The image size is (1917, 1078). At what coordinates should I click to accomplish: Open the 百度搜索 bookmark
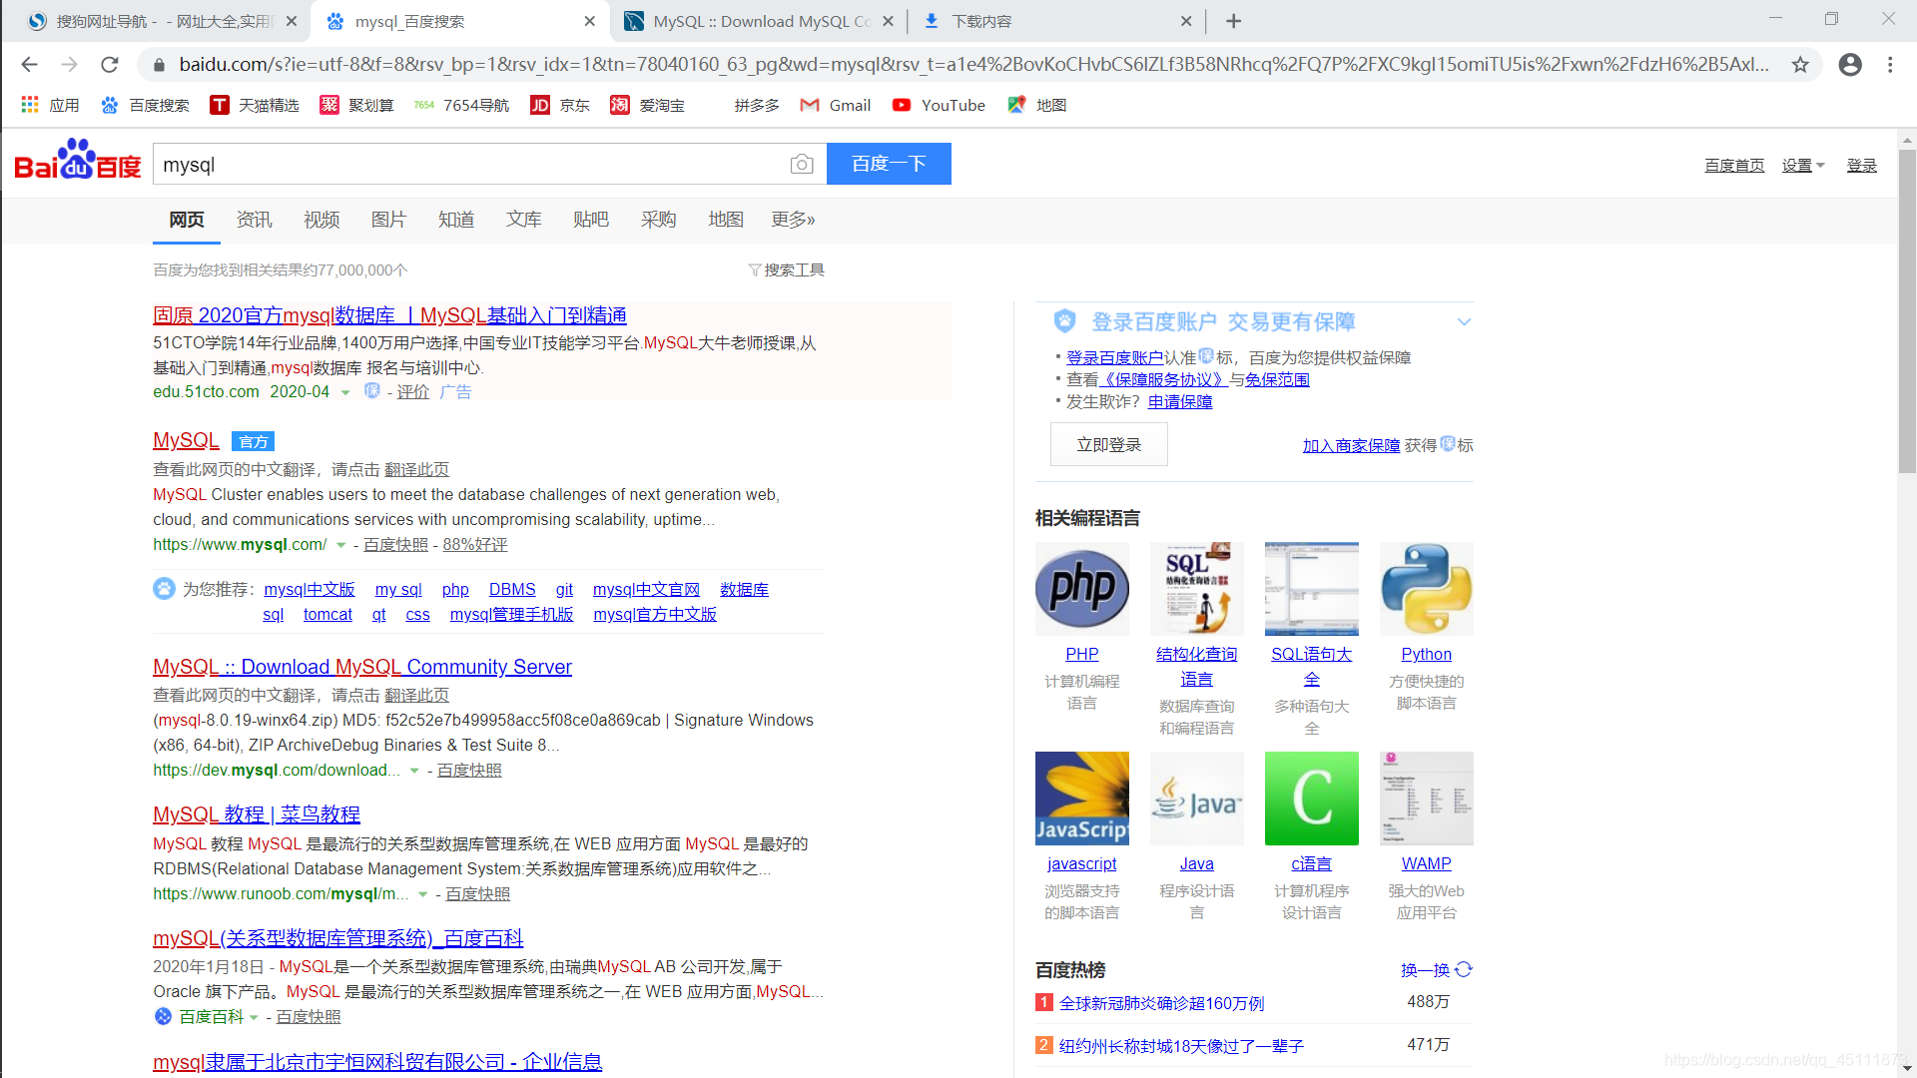tap(146, 105)
